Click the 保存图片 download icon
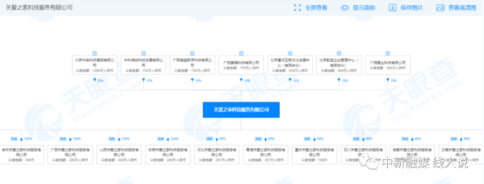This screenshot has width=484, height=184. 393,8
